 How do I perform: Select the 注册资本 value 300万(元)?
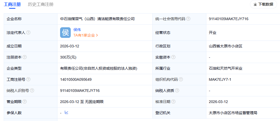point(69,57)
